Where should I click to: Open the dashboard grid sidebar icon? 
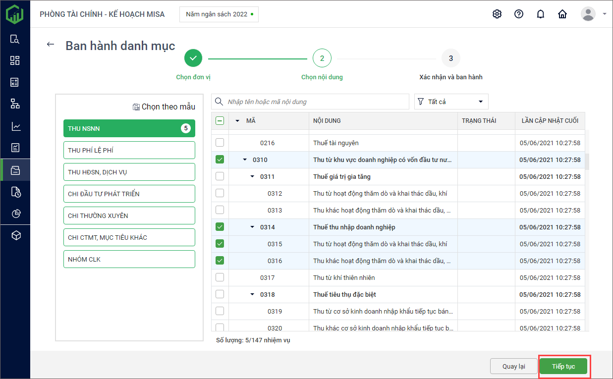(15, 60)
